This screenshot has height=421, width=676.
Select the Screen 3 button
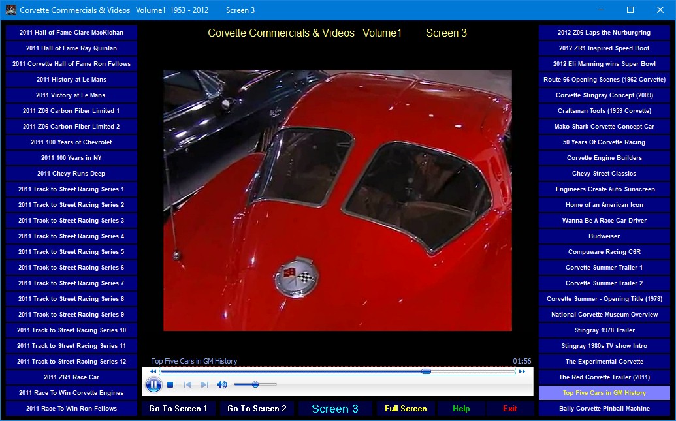point(335,409)
